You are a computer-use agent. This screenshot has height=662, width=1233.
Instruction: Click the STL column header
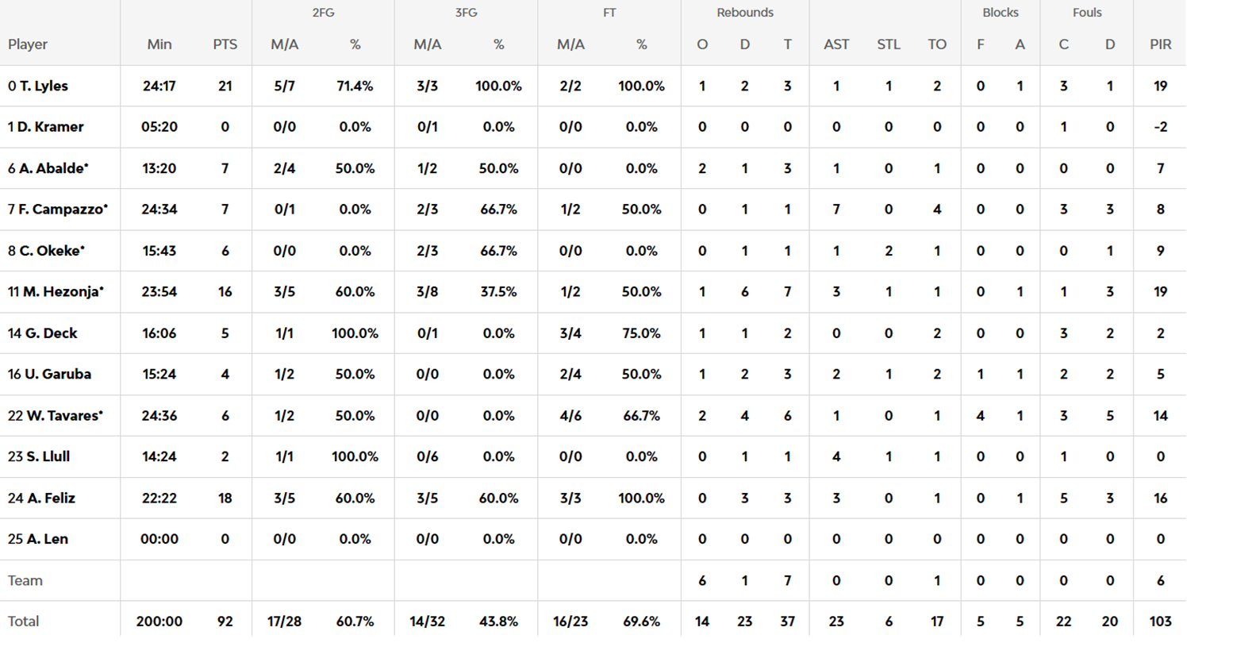[889, 44]
